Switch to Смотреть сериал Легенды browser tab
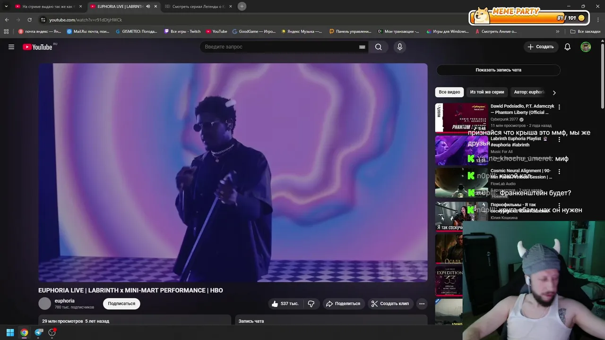 click(x=198, y=7)
